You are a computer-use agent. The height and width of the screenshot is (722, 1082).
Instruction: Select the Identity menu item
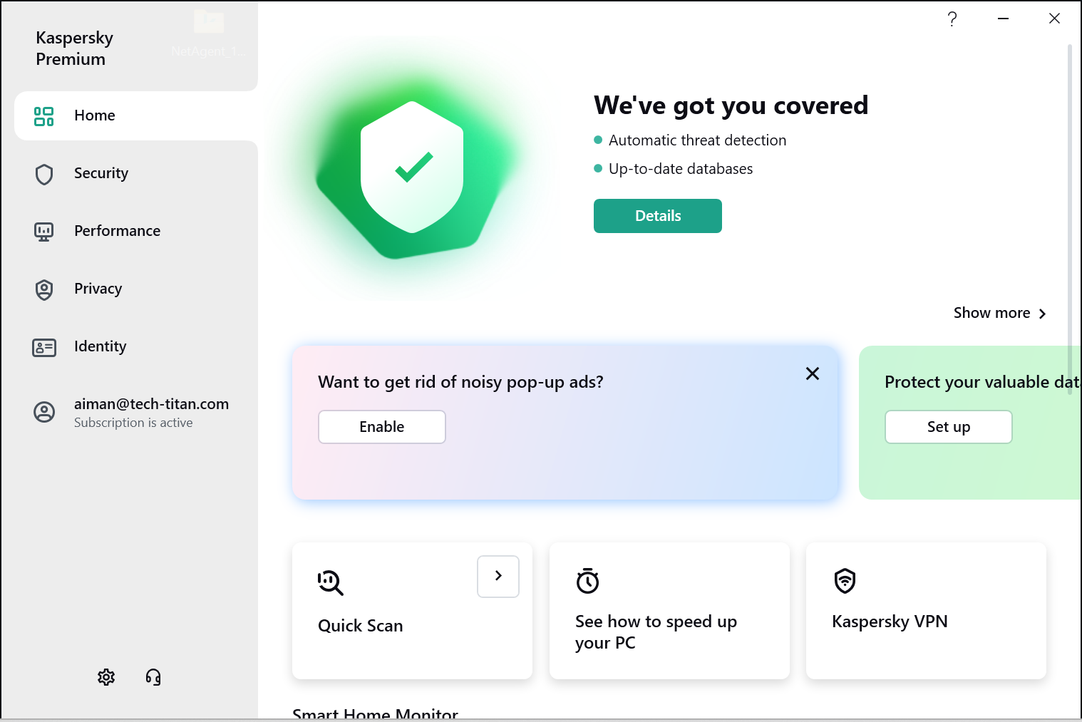135,346
